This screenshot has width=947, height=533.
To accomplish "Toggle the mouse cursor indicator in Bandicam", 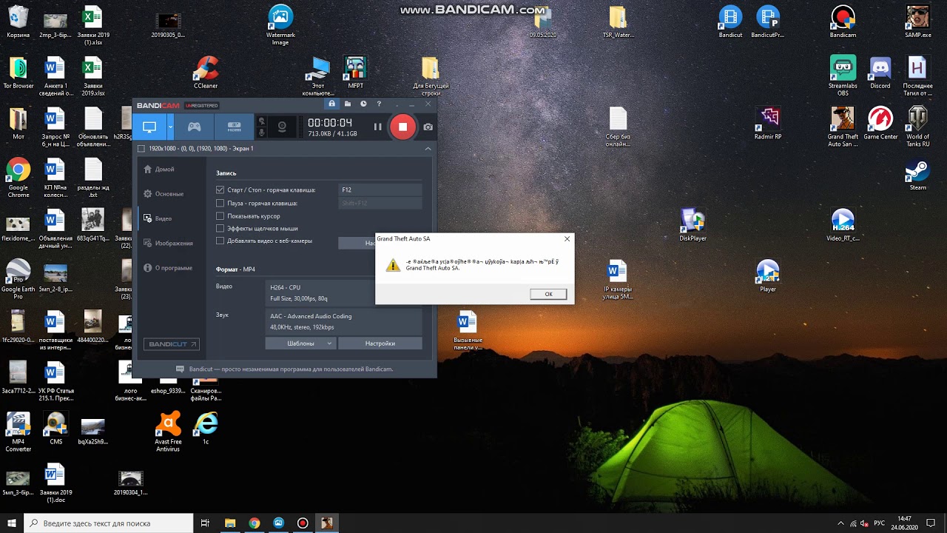I will [x=261, y=121].
